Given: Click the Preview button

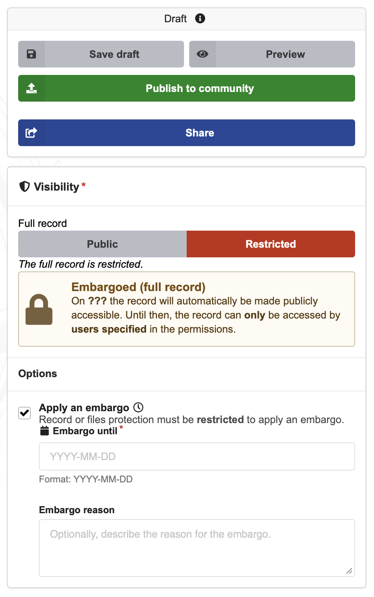Looking at the screenshot, I should pyautogui.click(x=285, y=54).
